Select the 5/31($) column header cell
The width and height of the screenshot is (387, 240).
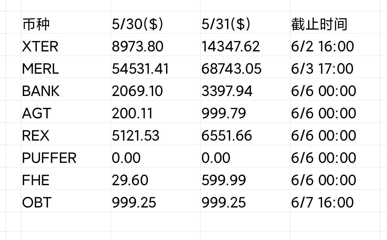click(x=245, y=23)
